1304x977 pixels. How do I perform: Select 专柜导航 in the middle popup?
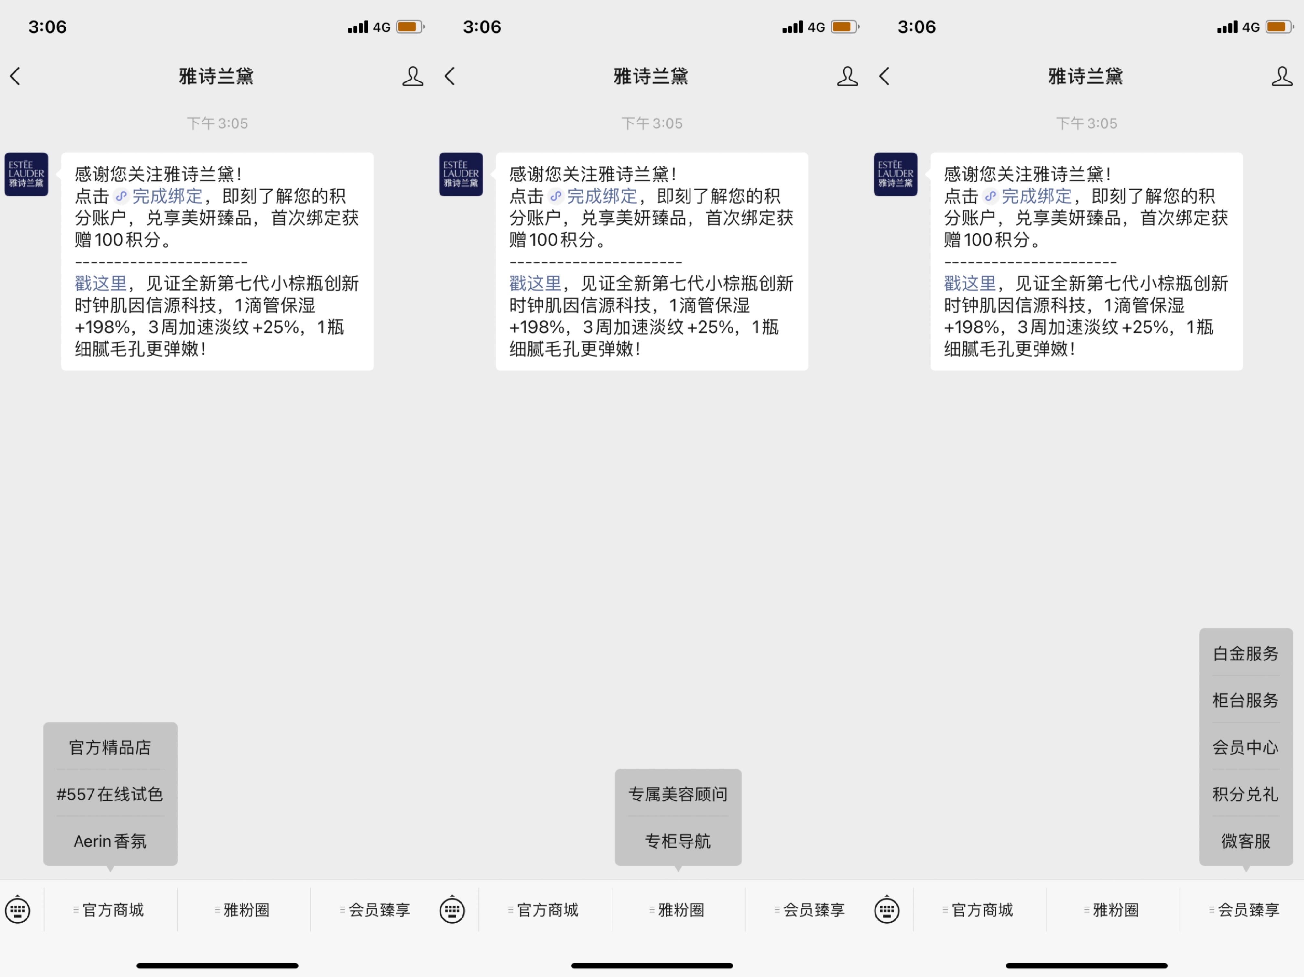tap(677, 841)
